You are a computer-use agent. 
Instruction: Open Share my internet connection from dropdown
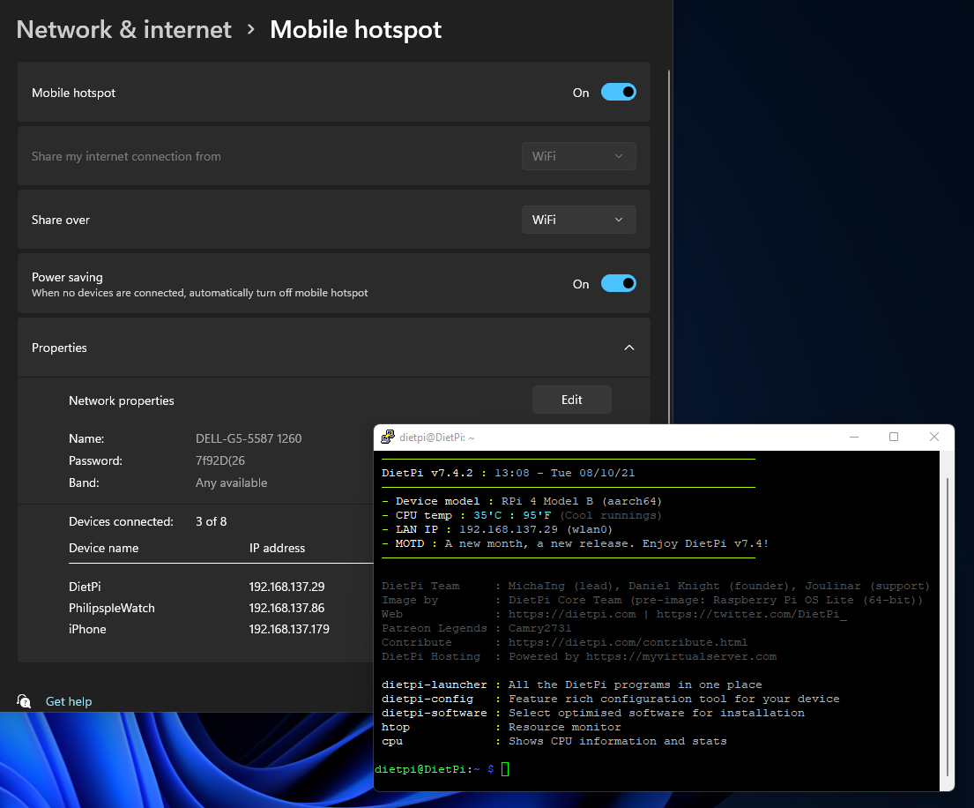578,156
